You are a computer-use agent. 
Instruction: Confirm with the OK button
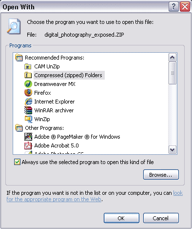121,218
